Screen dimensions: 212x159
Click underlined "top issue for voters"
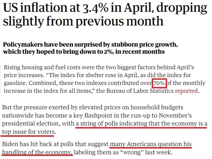29,132
